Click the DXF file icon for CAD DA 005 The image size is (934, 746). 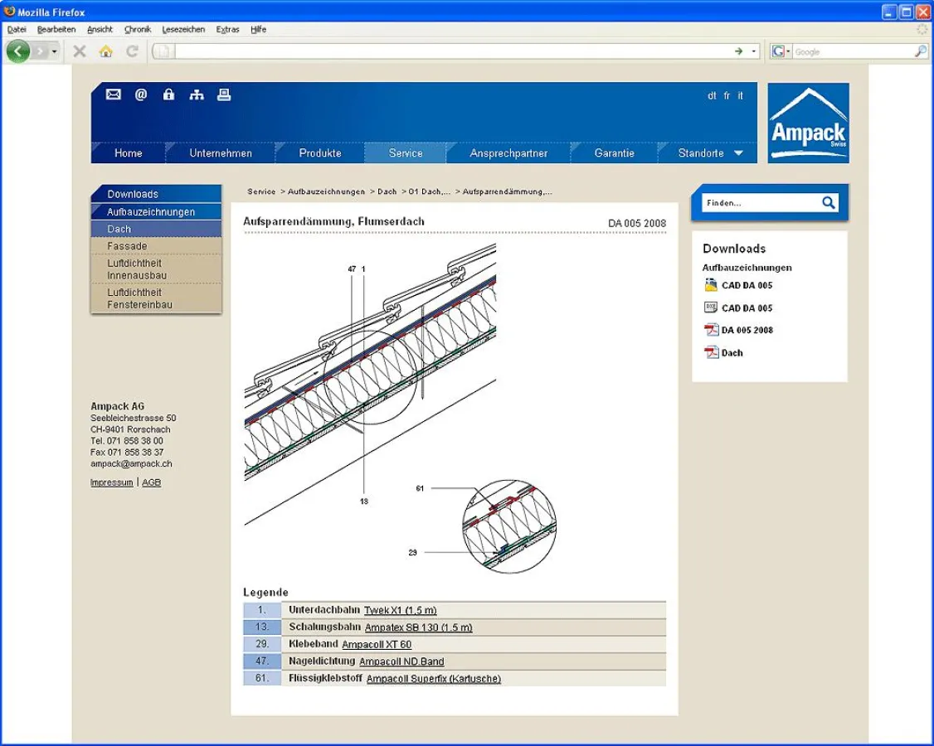coord(711,308)
